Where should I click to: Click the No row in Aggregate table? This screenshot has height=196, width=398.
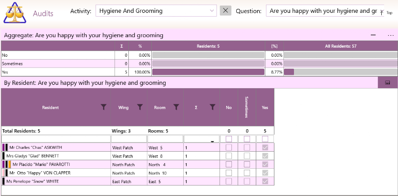(x=199, y=55)
